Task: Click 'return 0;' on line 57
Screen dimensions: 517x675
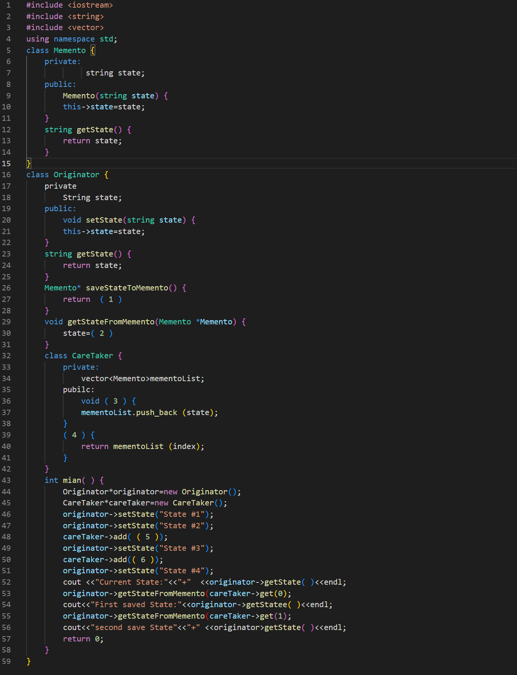Action: click(83, 639)
